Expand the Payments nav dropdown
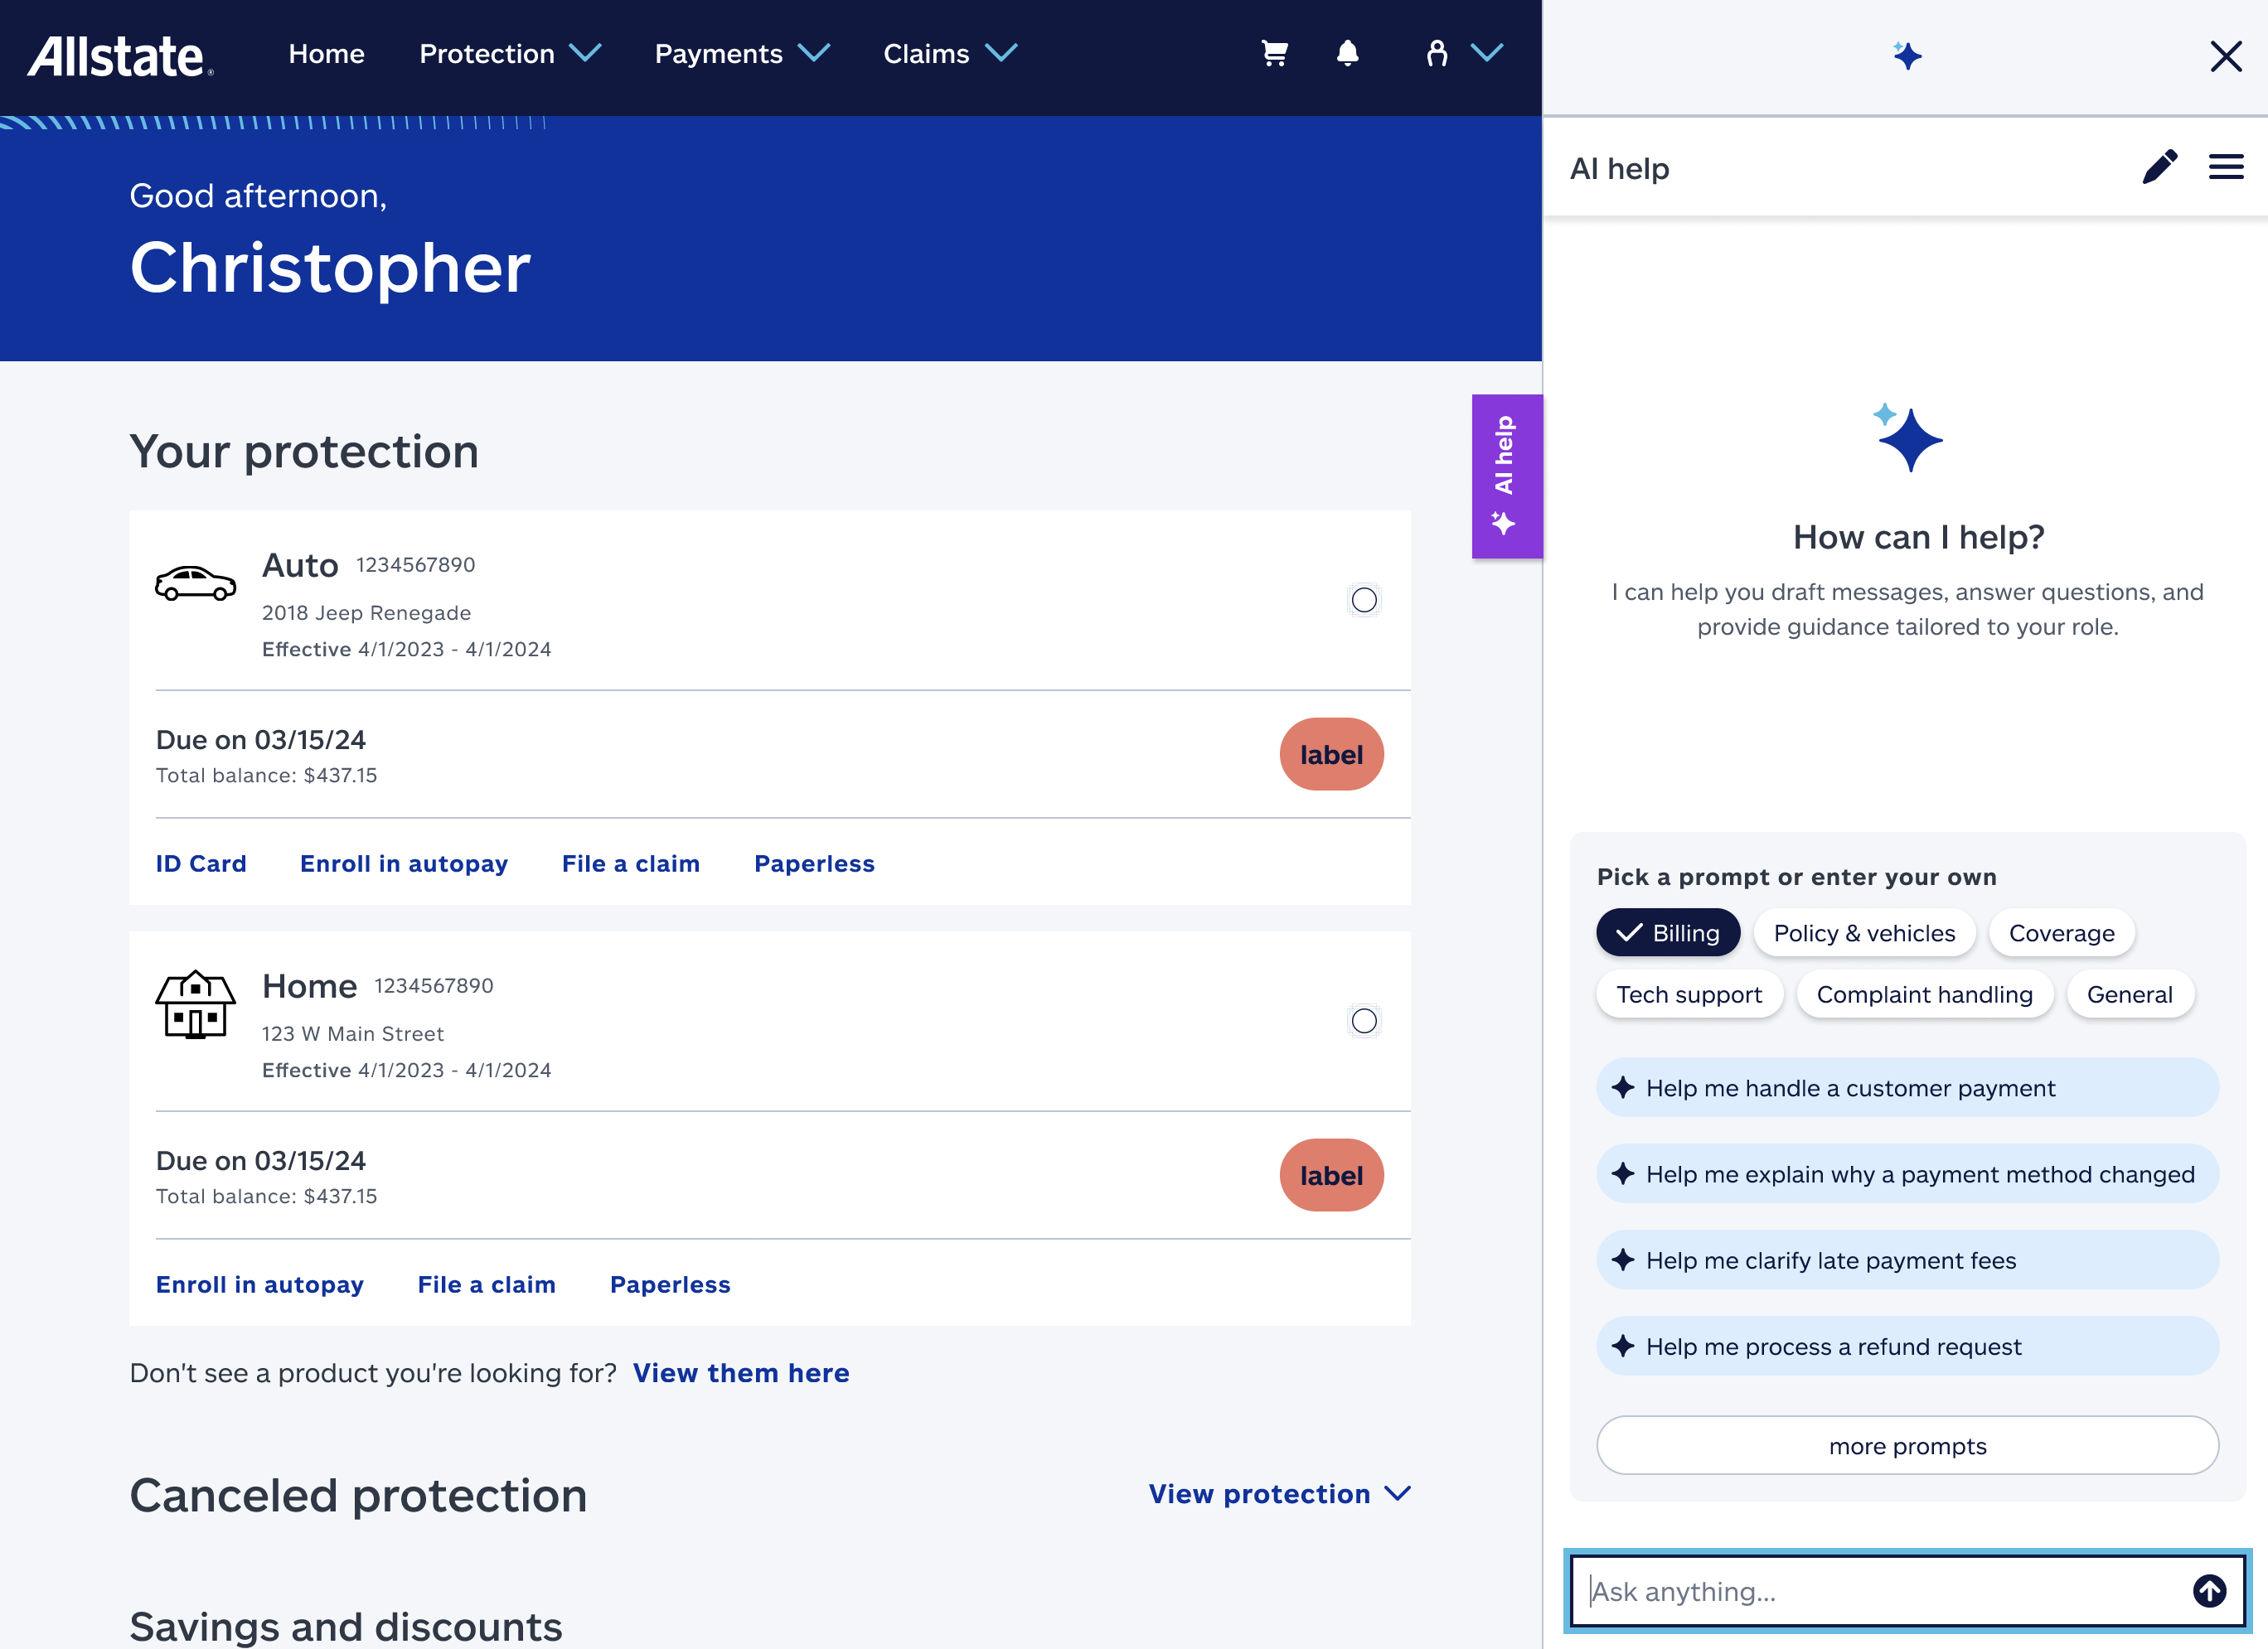Image resolution: width=2268 pixels, height=1649 pixels. [x=741, y=54]
